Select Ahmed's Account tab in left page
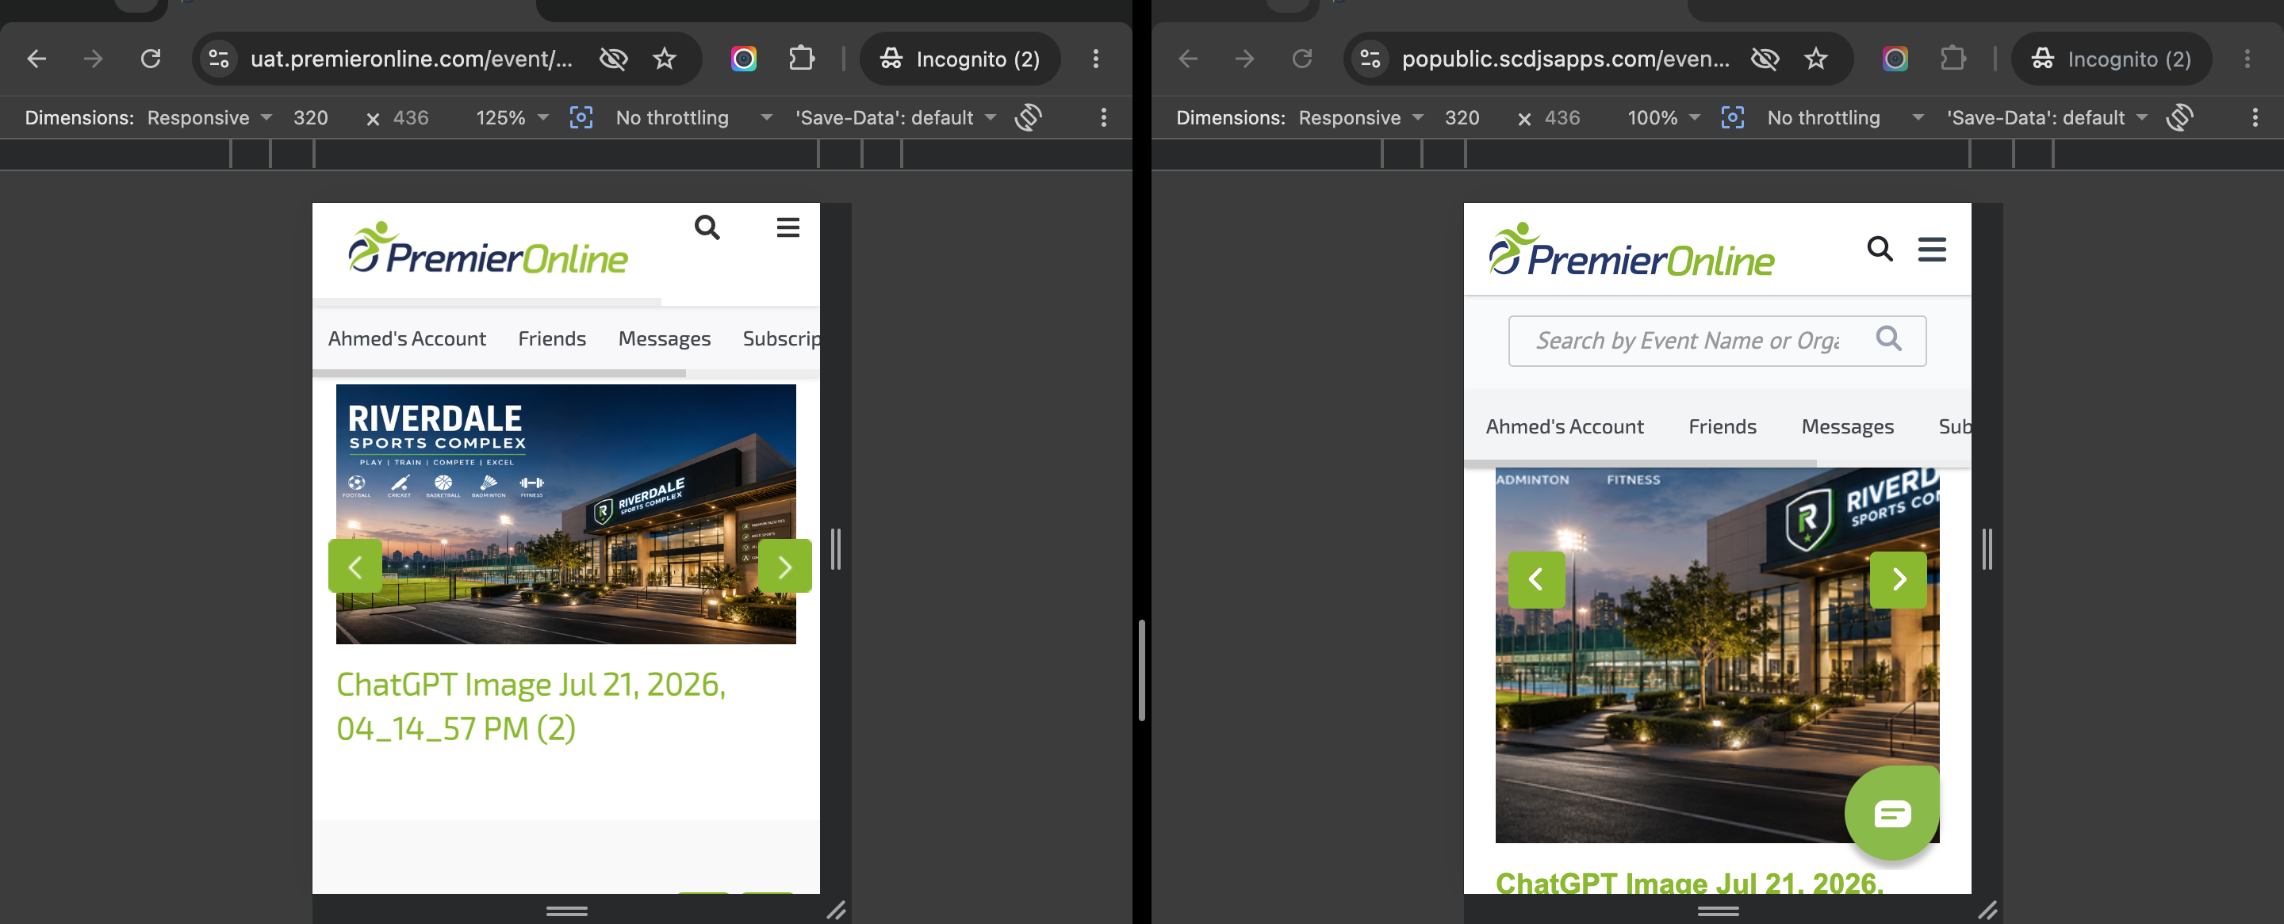2284x924 pixels. (x=407, y=338)
